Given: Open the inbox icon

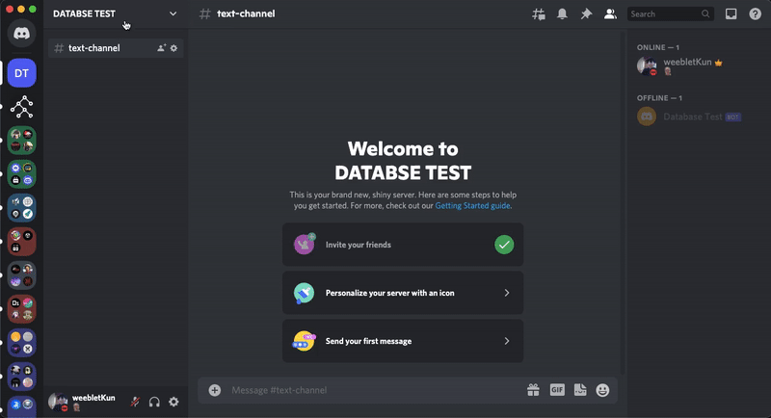Looking at the screenshot, I should pos(731,13).
